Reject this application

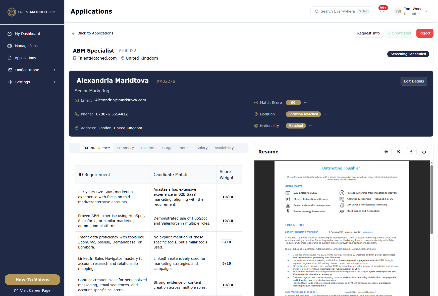point(425,33)
